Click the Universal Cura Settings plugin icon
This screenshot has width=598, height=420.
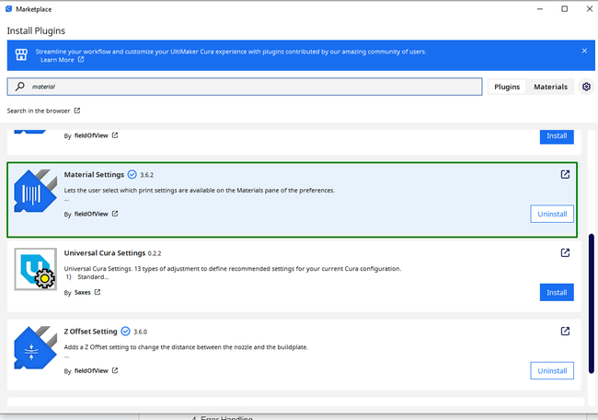point(36,271)
